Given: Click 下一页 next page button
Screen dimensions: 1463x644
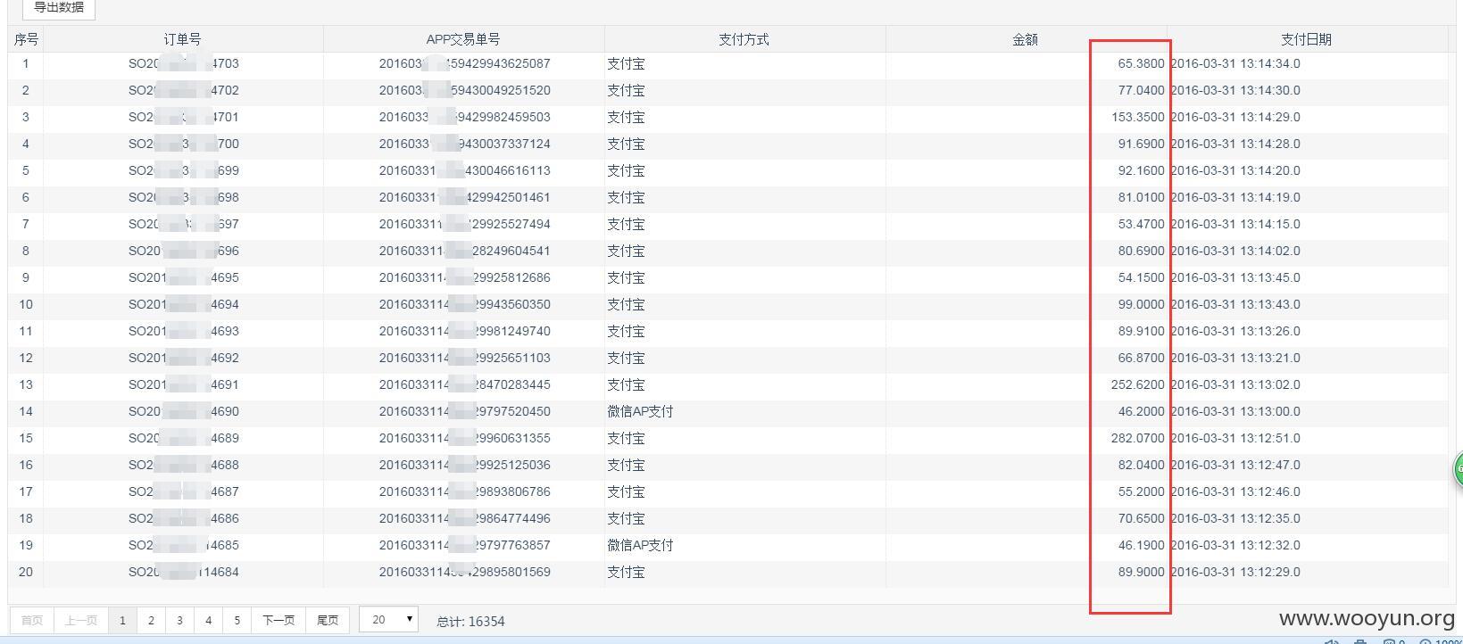Looking at the screenshot, I should (x=278, y=620).
